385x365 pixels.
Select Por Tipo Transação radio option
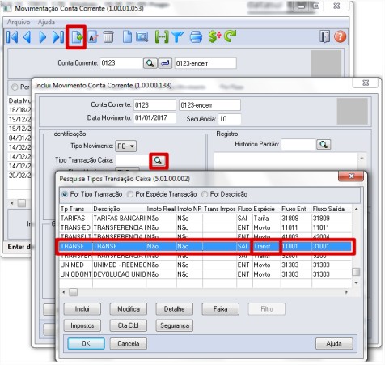pos(65,194)
